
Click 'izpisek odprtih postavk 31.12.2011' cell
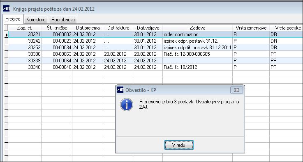click(x=197, y=48)
